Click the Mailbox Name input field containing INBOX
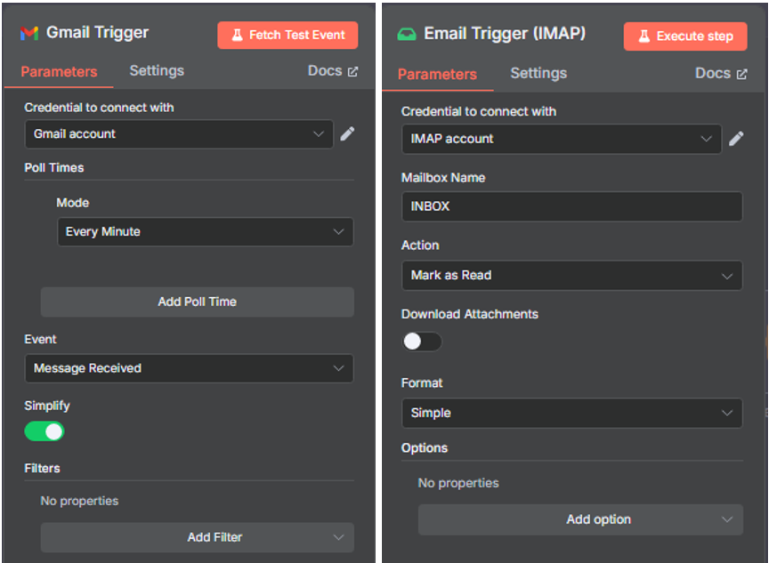 coord(571,206)
